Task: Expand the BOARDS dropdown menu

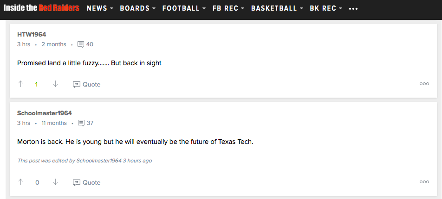Action: point(137,8)
